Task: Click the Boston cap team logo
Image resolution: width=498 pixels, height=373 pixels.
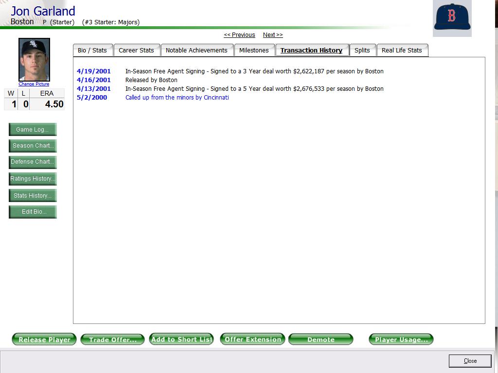Action: [x=452, y=18]
